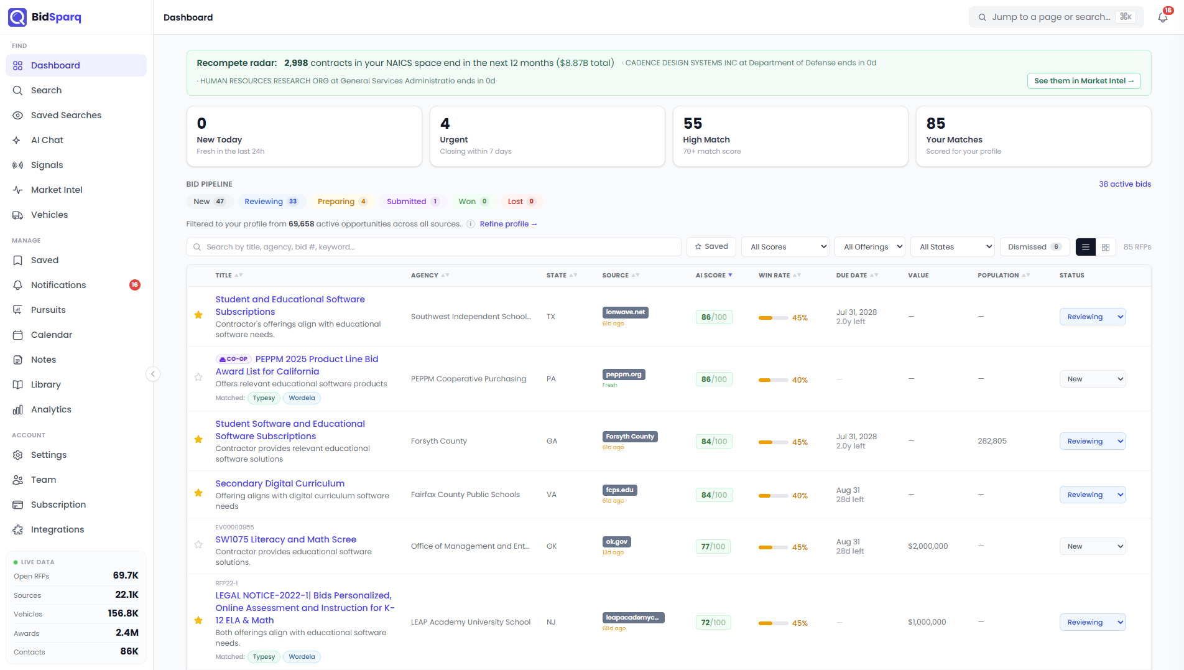This screenshot has width=1184, height=670.
Task: Open the Pursuits icon in sidebar
Action: 17,310
